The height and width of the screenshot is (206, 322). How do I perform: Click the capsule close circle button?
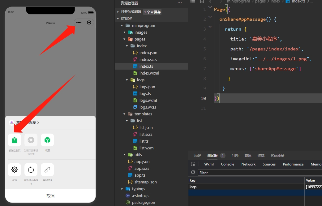click(x=89, y=23)
